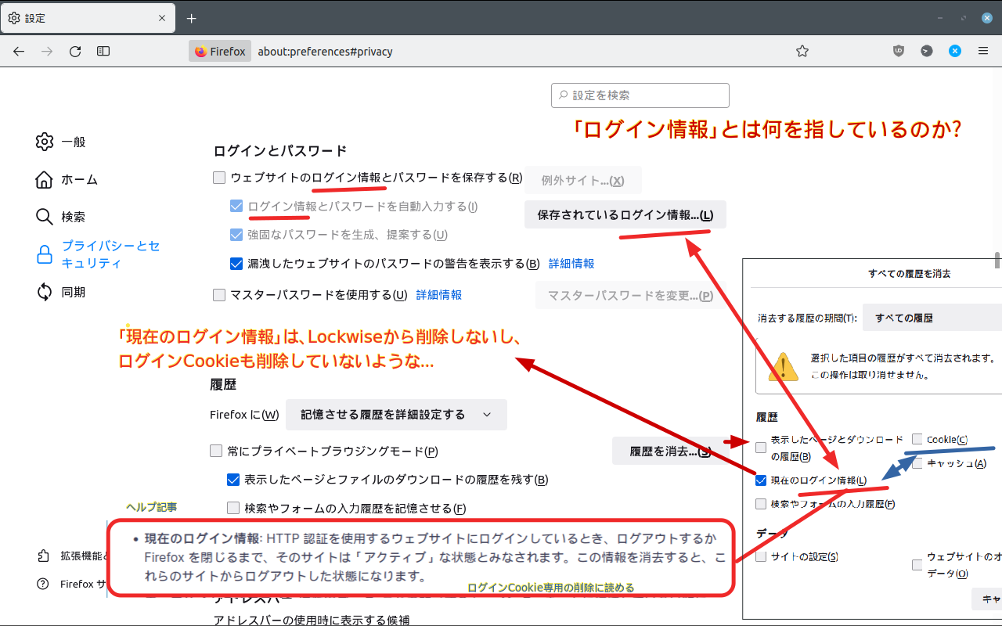Enable saving website logins and passwords
Screen dimensions: 1002x626
(x=219, y=178)
